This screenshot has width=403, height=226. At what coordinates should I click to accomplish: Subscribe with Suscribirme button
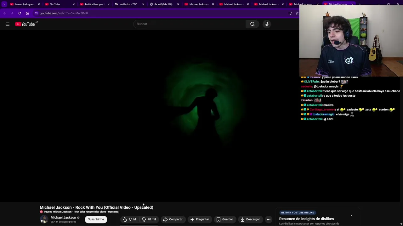pyautogui.click(x=96, y=219)
